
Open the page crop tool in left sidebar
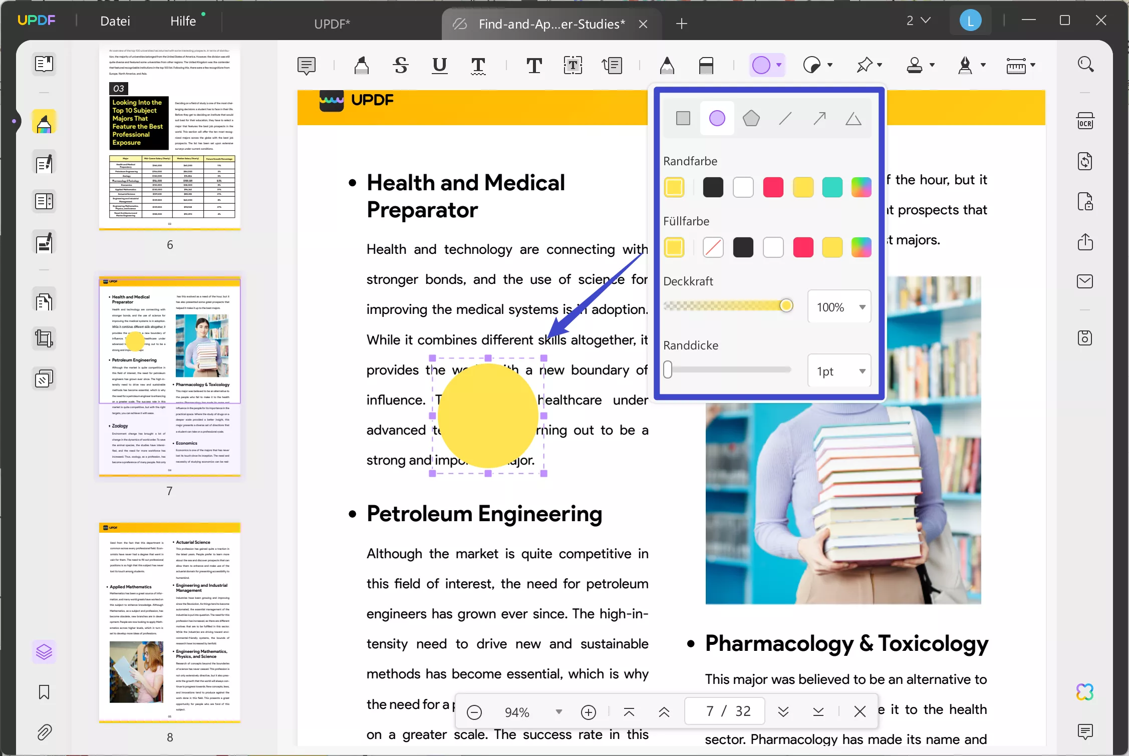point(44,338)
